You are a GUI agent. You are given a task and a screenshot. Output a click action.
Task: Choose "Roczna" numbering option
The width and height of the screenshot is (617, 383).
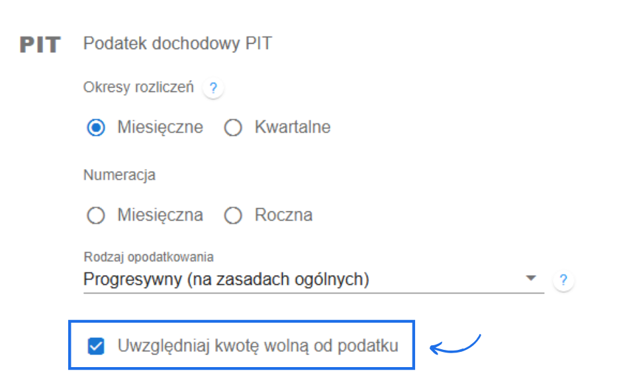click(x=233, y=215)
